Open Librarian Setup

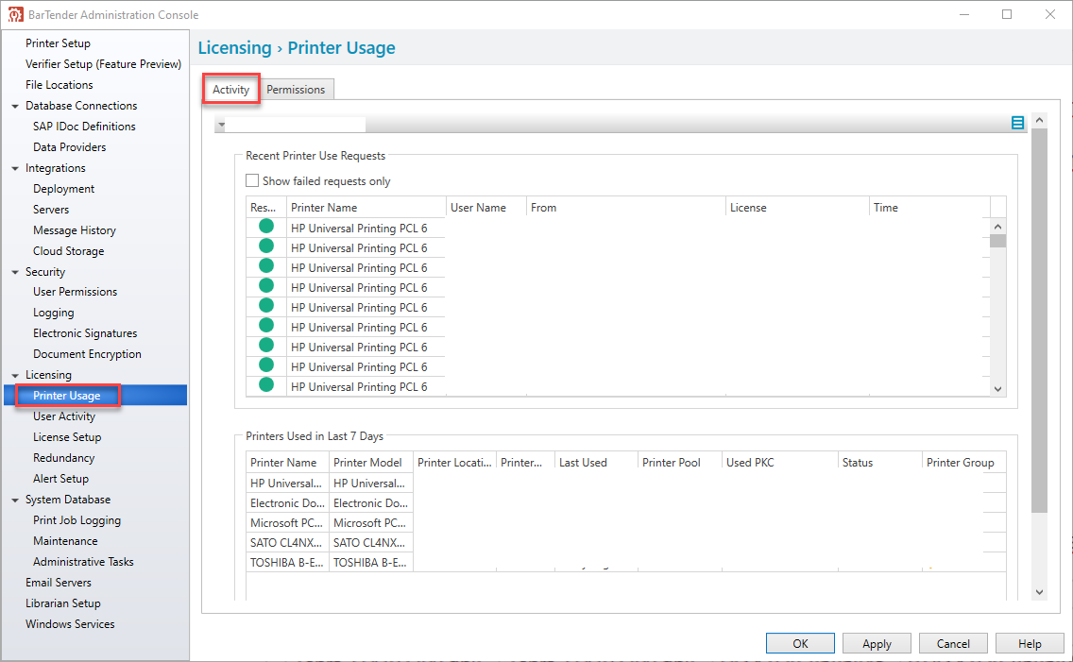[63, 603]
